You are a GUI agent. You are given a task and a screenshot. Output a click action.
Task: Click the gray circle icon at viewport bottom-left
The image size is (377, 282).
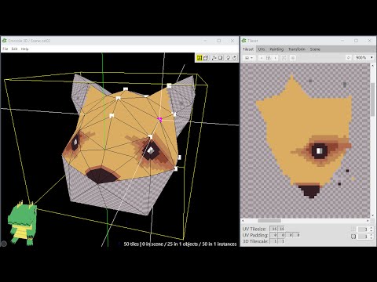[x=4, y=244]
